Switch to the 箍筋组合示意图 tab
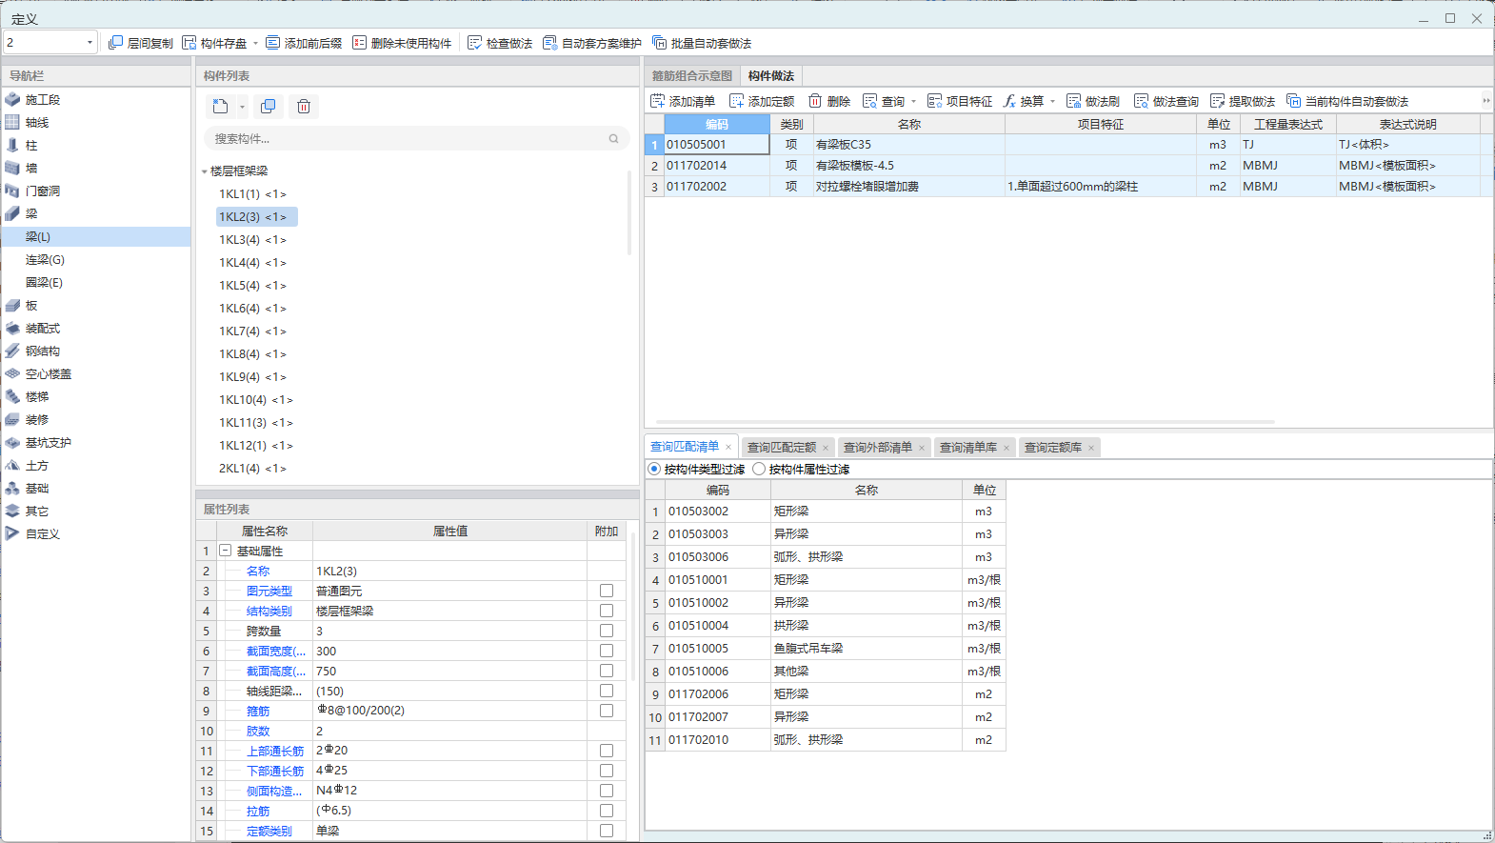Screen dimensions: 1495x843 692,75
